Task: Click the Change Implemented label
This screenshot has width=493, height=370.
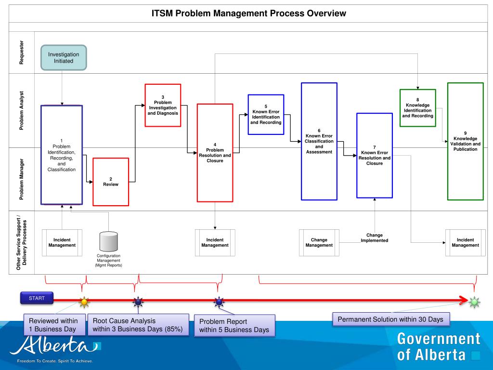Action: click(375, 238)
